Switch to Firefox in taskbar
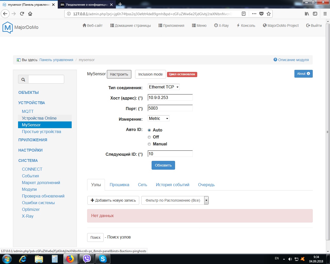Image resolution: width=330 pixels, height=264 pixels. (x=70, y=259)
